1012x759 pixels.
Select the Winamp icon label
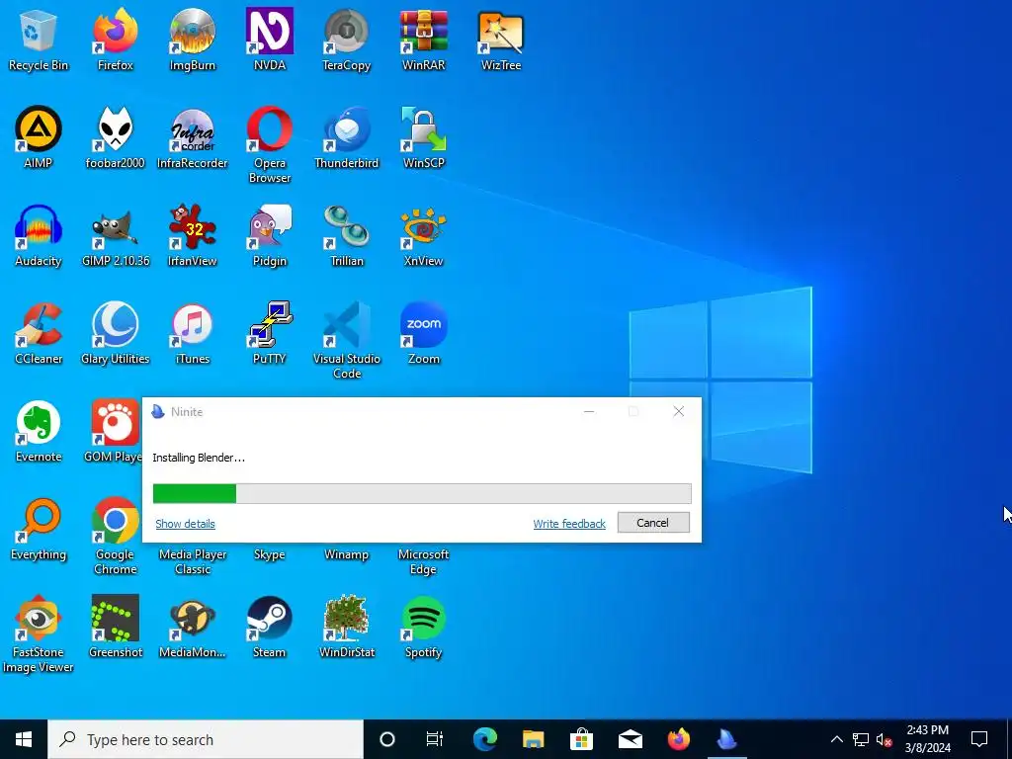(347, 554)
